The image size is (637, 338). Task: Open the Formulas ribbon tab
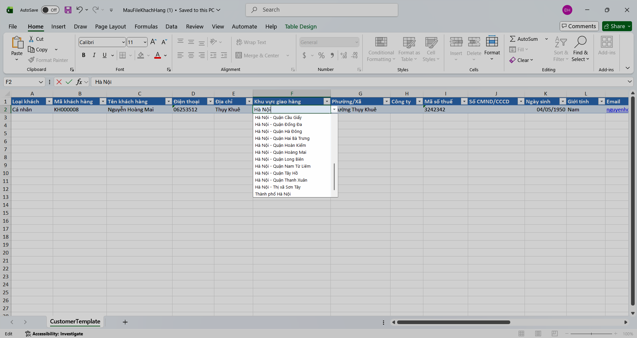(146, 27)
